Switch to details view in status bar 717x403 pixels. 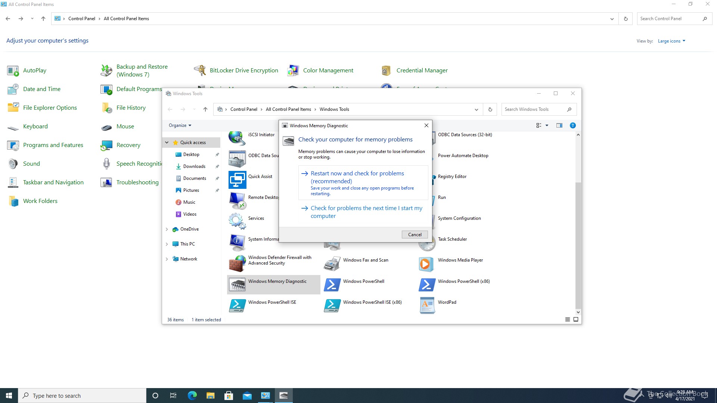(x=567, y=319)
